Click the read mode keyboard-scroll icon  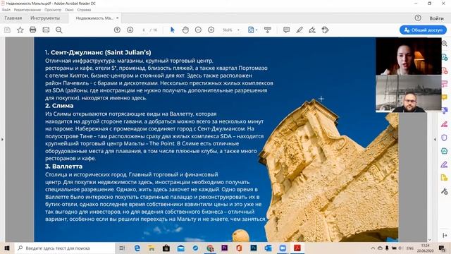click(x=268, y=30)
